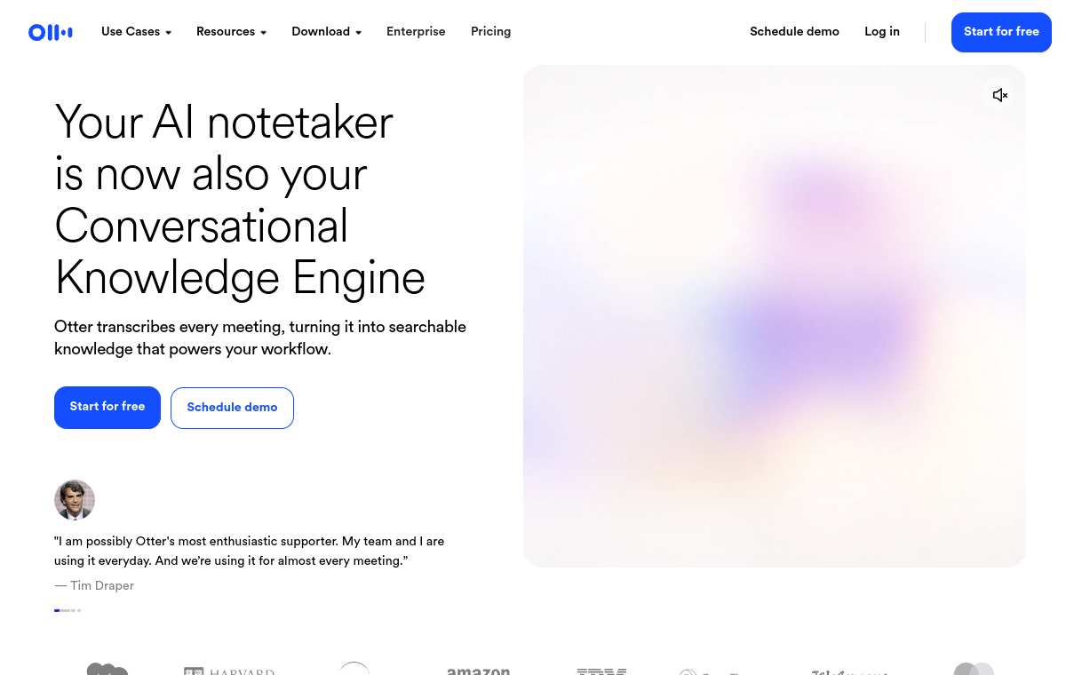
Task: Expand the Resources dropdown menu
Action: 231,32
